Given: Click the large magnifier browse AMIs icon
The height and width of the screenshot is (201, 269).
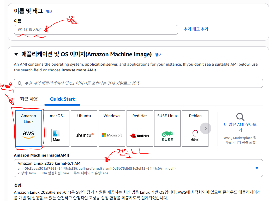Looking at the screenshot, I should tap(240, 117).
